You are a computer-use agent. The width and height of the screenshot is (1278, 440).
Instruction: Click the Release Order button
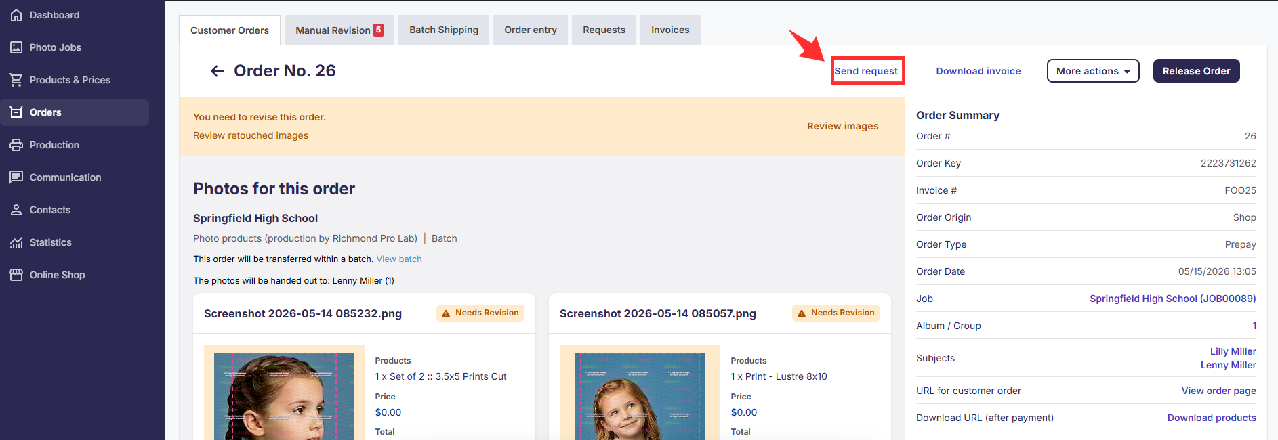point(1197,71)
